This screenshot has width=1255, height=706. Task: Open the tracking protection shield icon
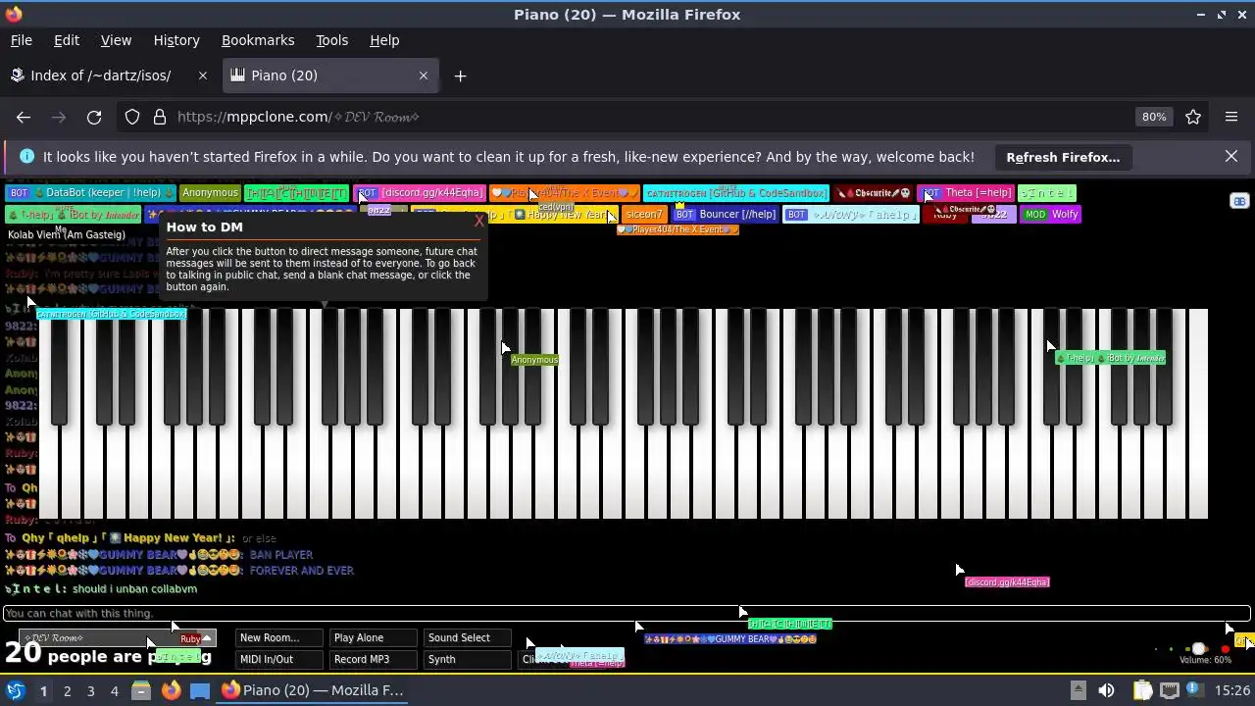click(132, 117)
